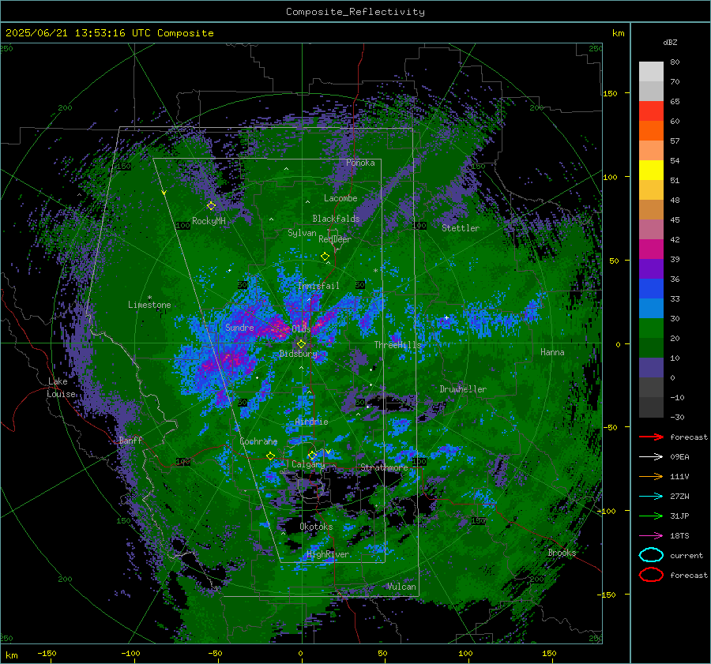Image resolution: width=711 pixels, height=664 pixels.
Task: Select the white 09EA arrow in legend
Action: pyautogui.click(x=651, y=456)
